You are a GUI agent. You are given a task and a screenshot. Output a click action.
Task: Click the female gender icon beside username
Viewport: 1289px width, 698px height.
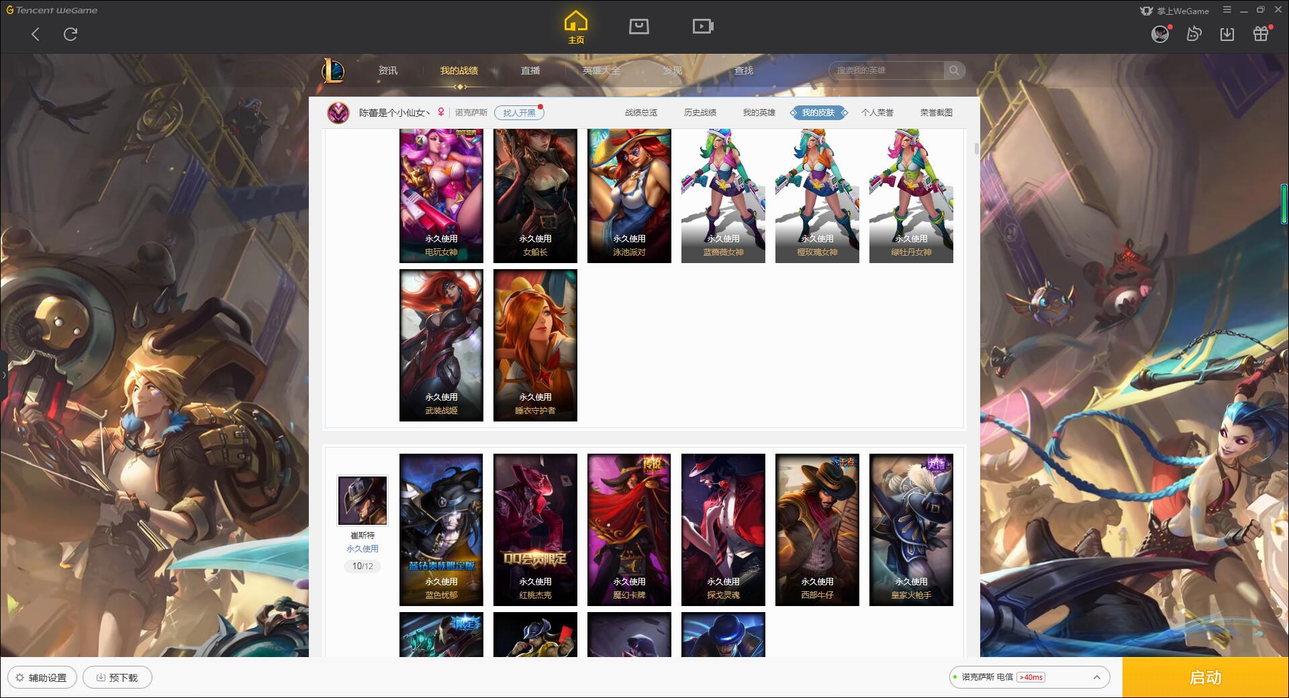[441, 112]
